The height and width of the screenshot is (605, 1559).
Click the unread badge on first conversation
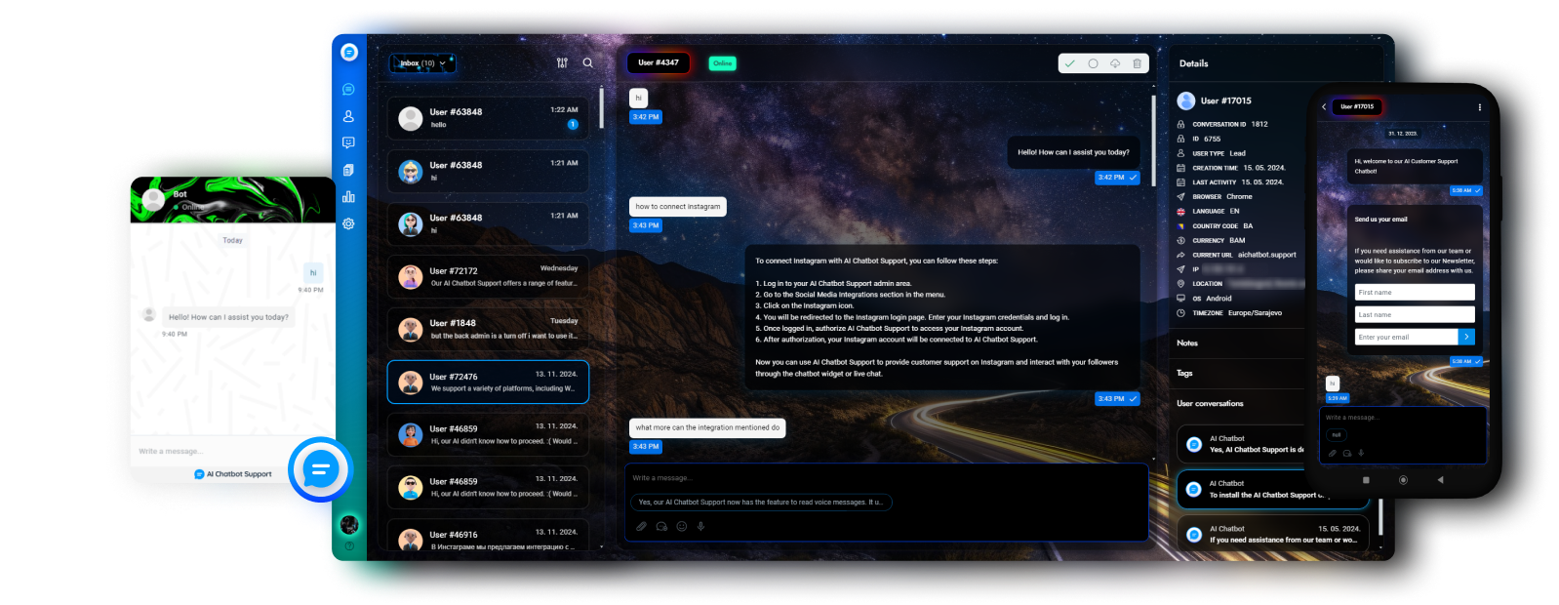click(573, 124)
